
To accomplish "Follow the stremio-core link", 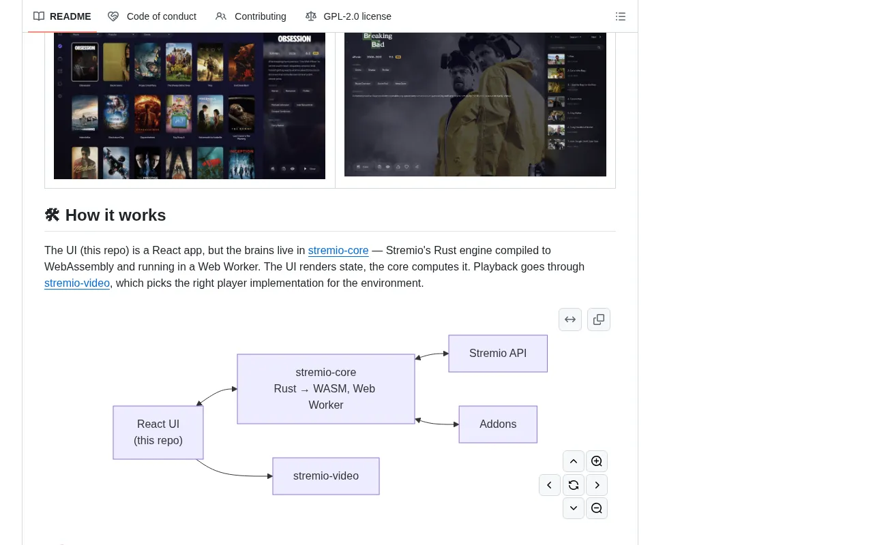I will click(x=338, y=250).
